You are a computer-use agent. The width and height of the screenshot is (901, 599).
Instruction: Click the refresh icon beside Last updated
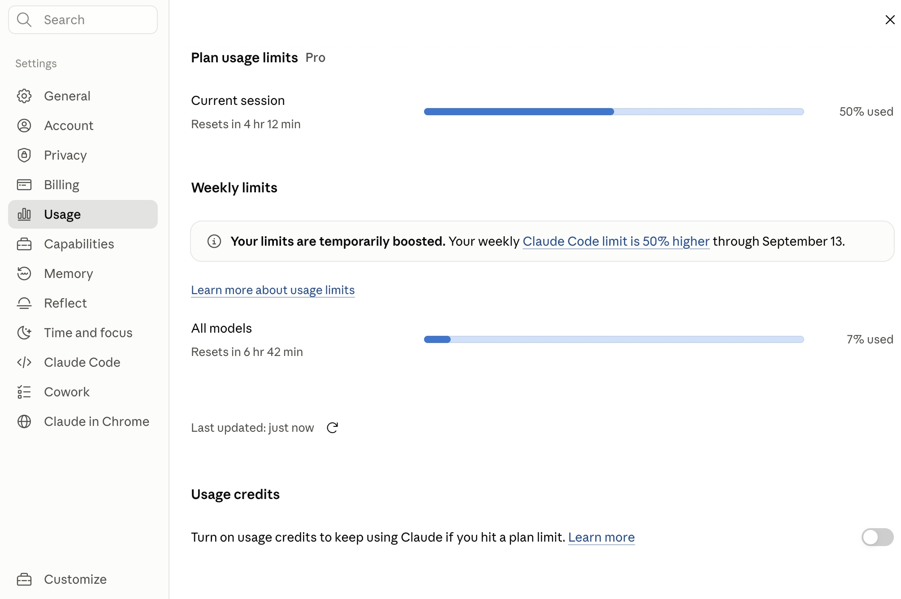(x=332, y=428)
